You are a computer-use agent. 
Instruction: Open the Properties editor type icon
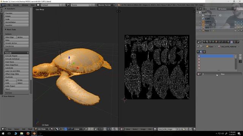pyautogui.click(x=199, y=42)
